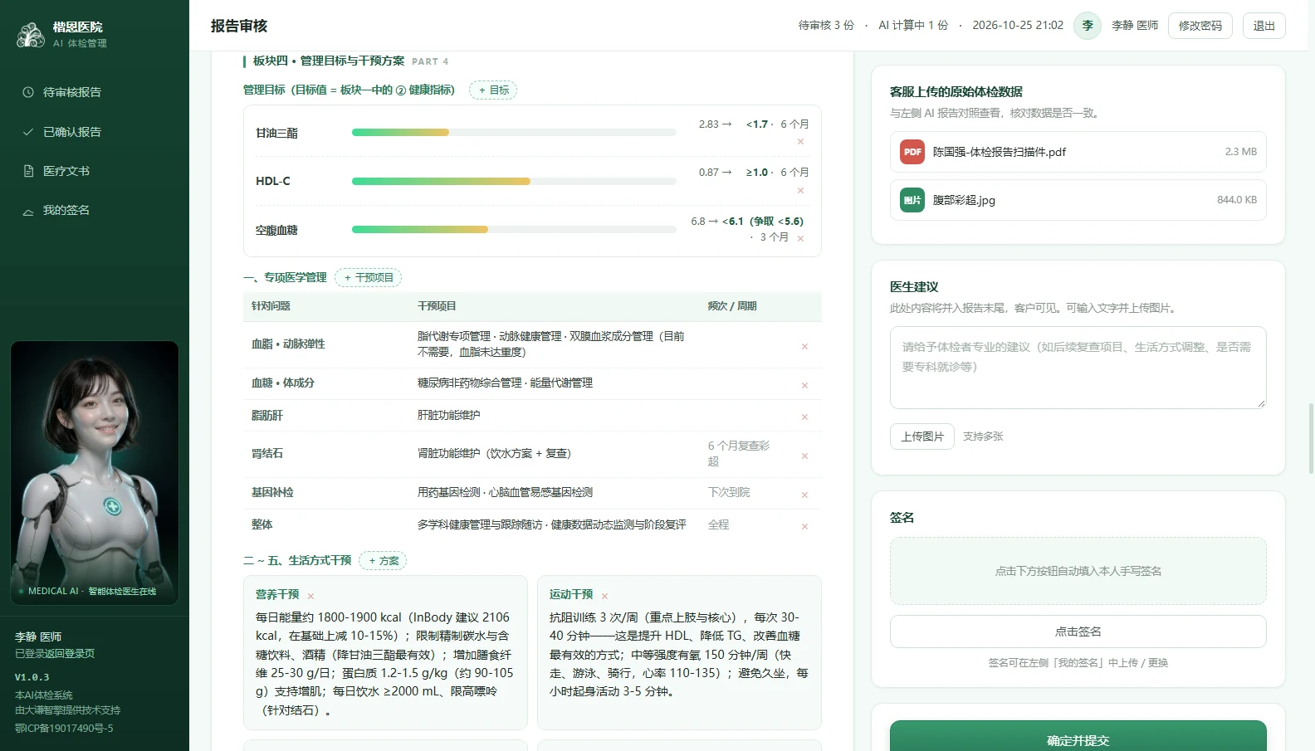
Task: Open 医疗文书 in sidebar
Action: [95, 171]
